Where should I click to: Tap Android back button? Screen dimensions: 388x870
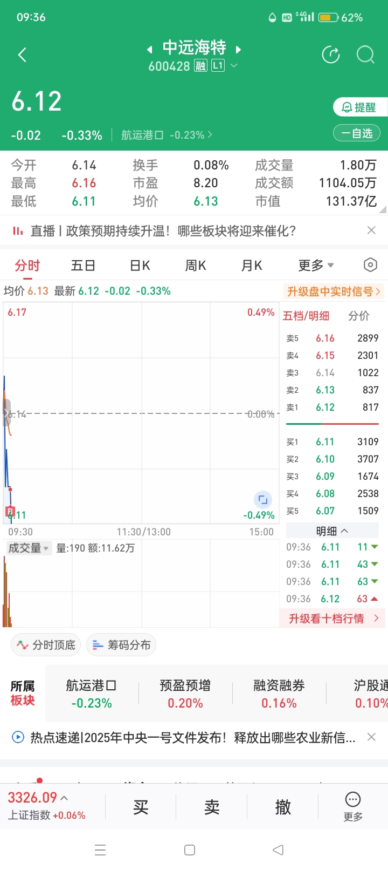[278, 850]
